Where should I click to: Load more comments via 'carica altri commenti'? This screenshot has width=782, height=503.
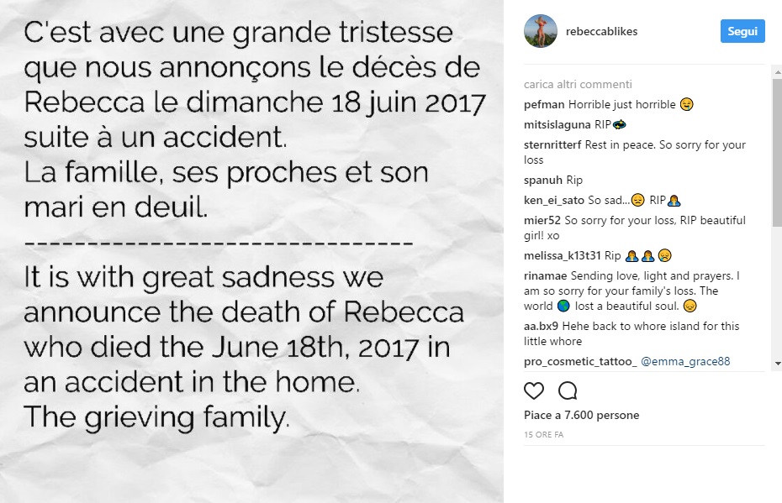(x=577, y=84)
